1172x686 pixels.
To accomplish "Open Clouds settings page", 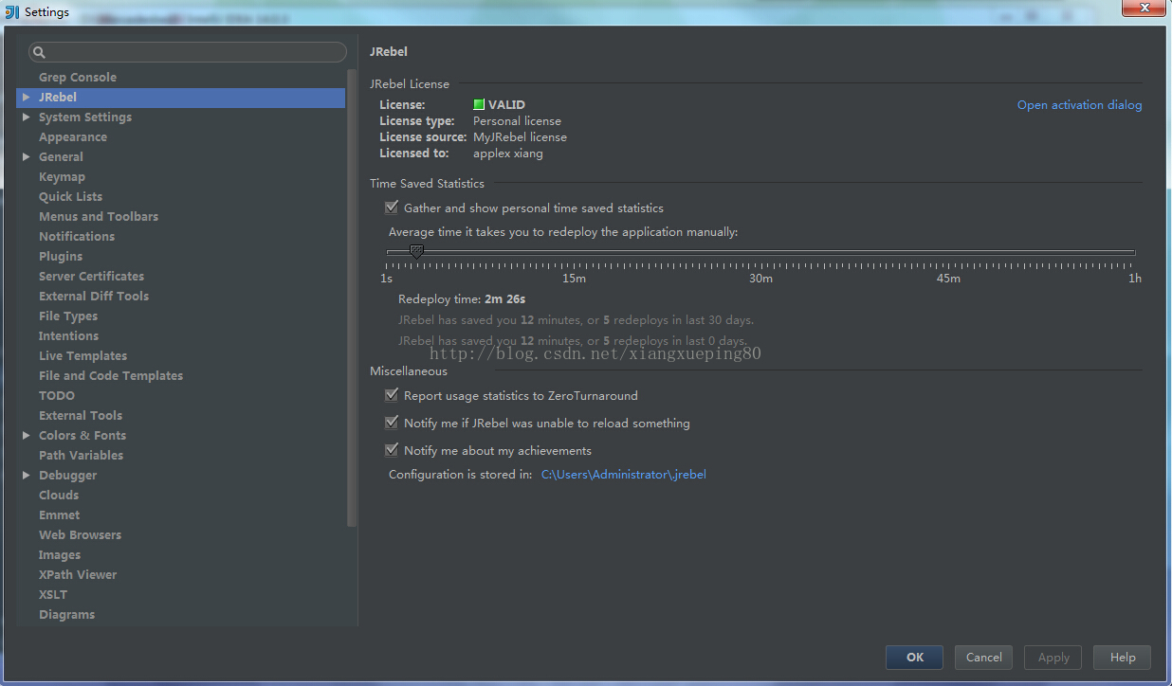I will (x=59, y=496).
